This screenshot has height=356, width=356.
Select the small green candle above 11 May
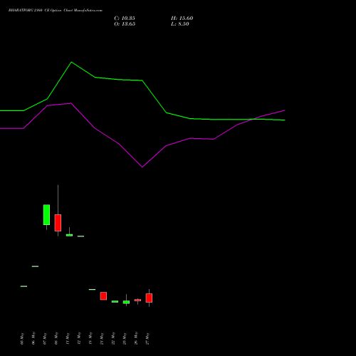click(69, 235)
